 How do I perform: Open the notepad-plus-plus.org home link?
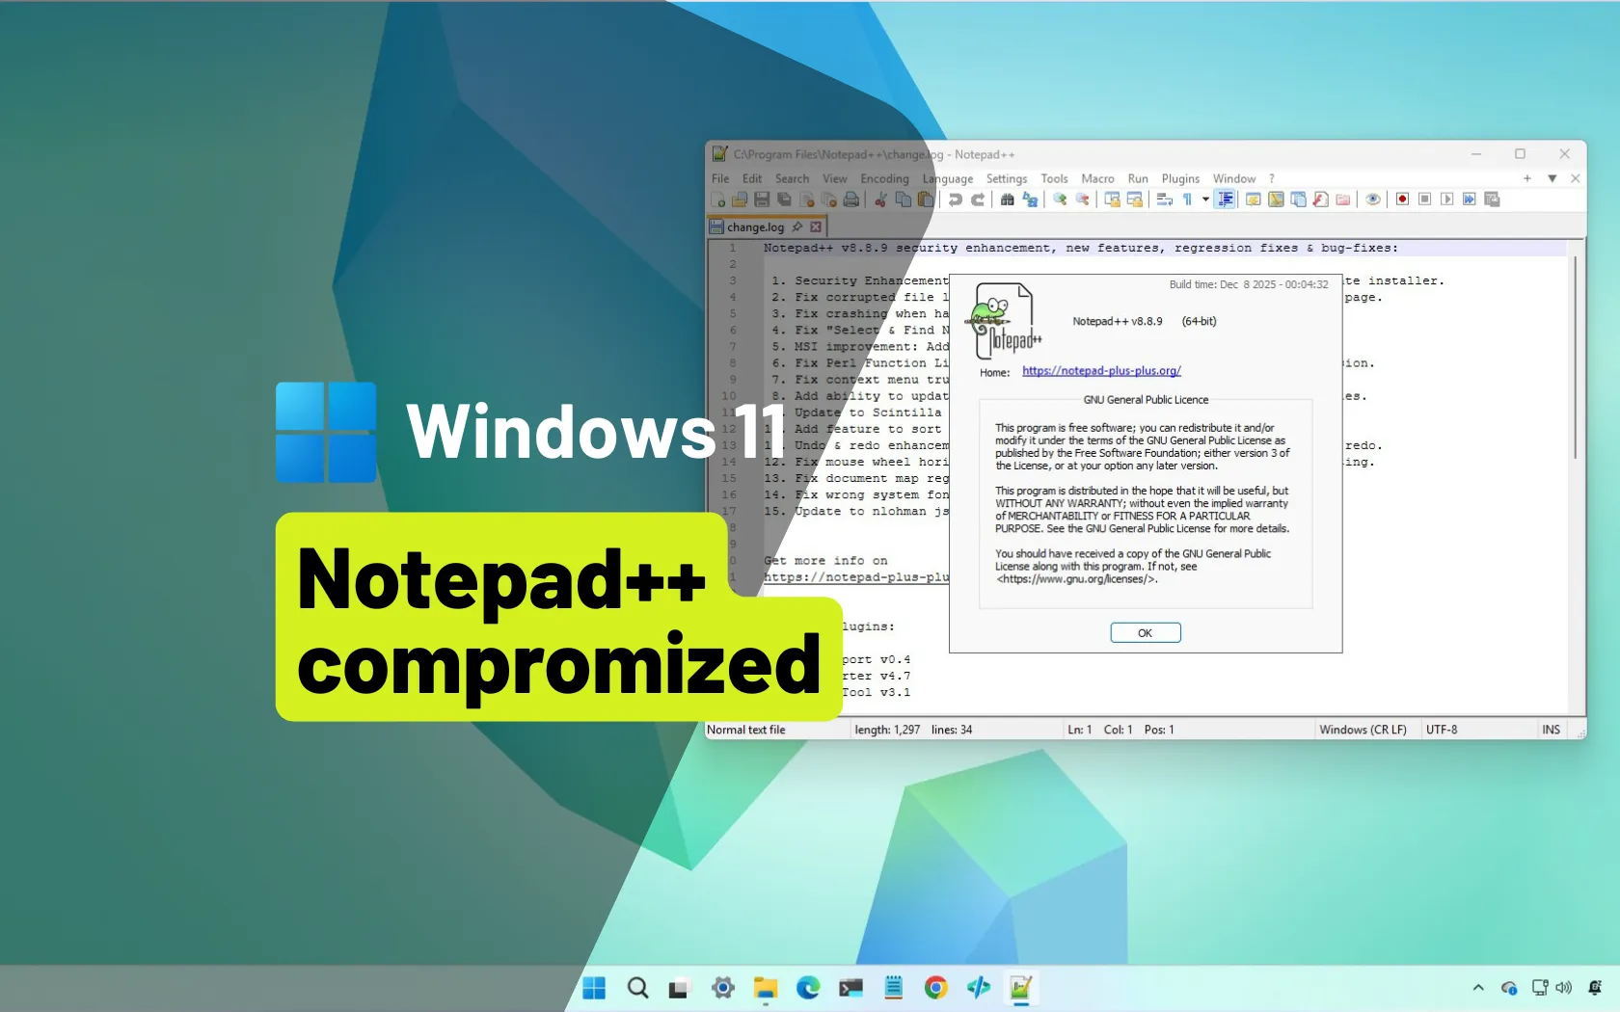[x=1101, y=371]
